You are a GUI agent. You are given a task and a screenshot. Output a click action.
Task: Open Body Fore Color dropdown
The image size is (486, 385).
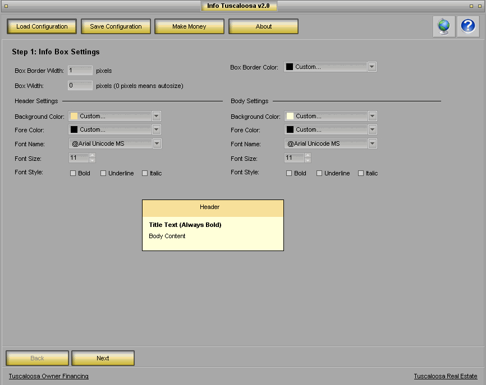pyautogui.click(x=373, y=129)
